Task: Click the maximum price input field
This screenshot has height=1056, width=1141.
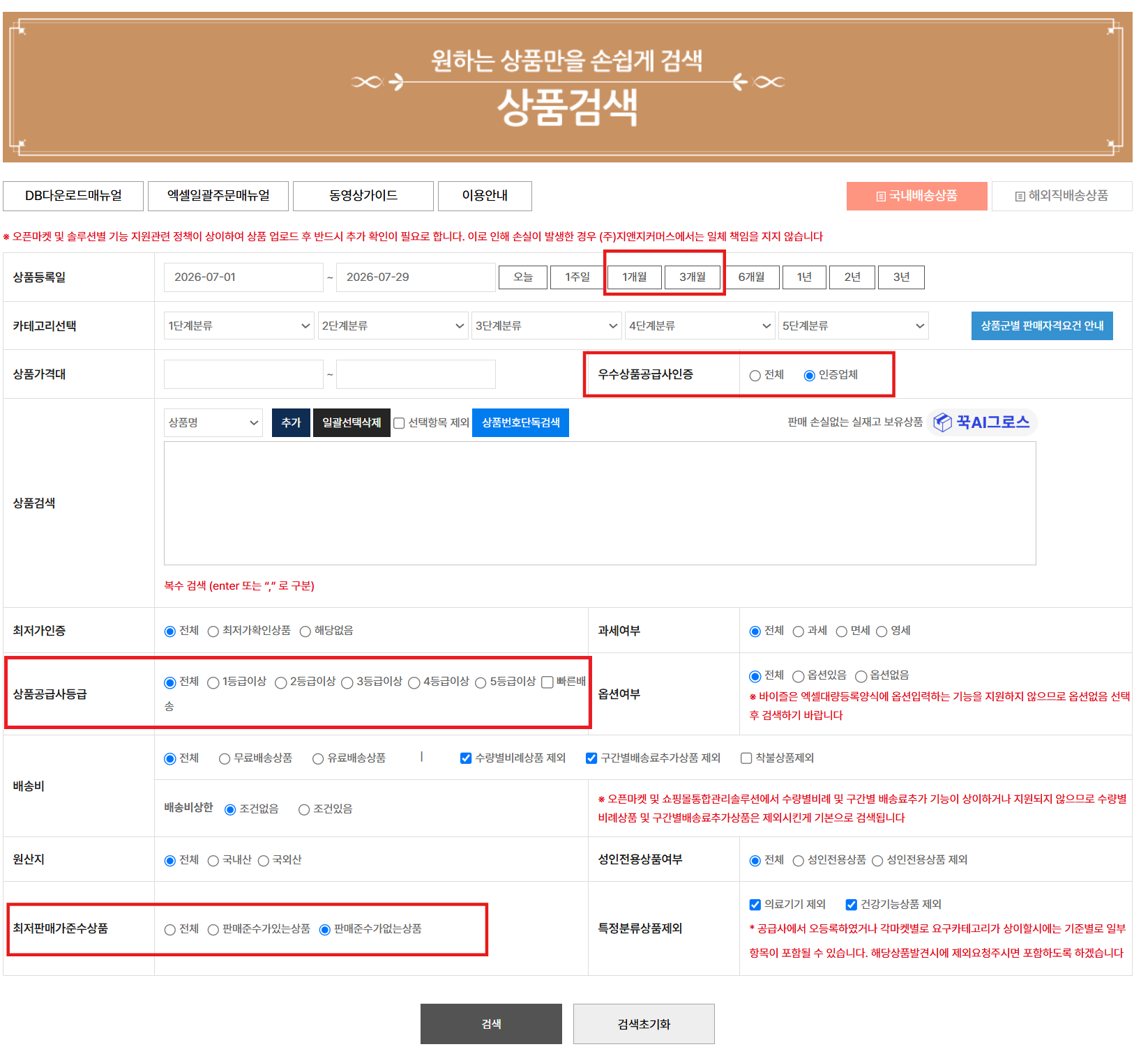Action: 416,374
